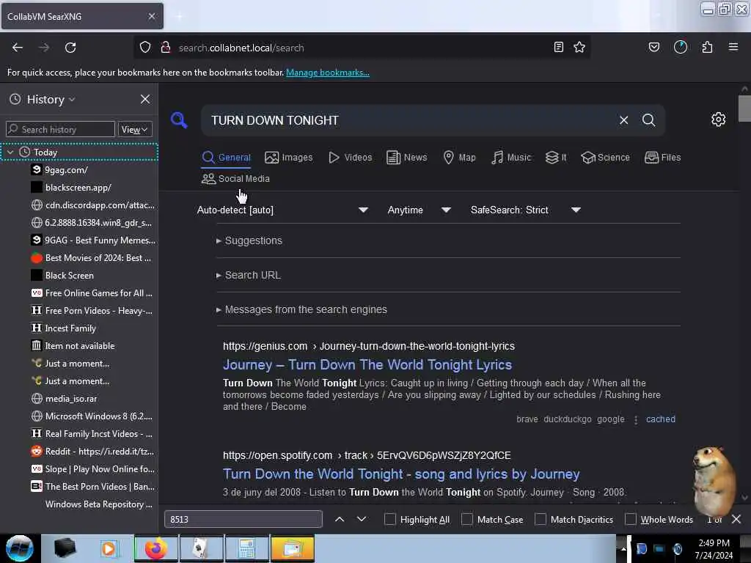Close the History sidebar
Image resolution: width=751 pixels, height=563 pixels.
[145, 99]
